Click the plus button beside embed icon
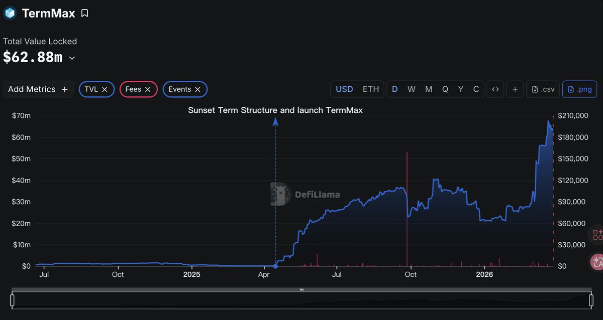Screen dimensions: 603x320 515,89
